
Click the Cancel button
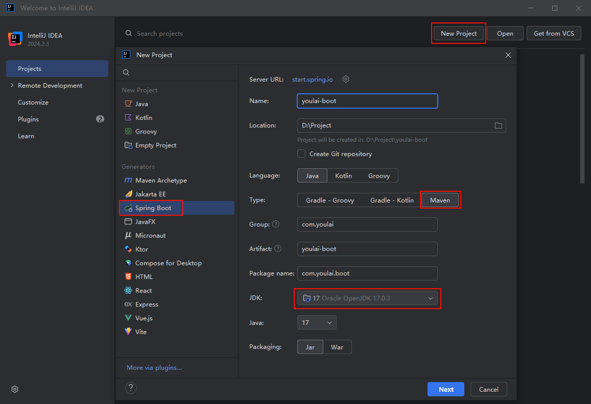(x=488, y=389)
